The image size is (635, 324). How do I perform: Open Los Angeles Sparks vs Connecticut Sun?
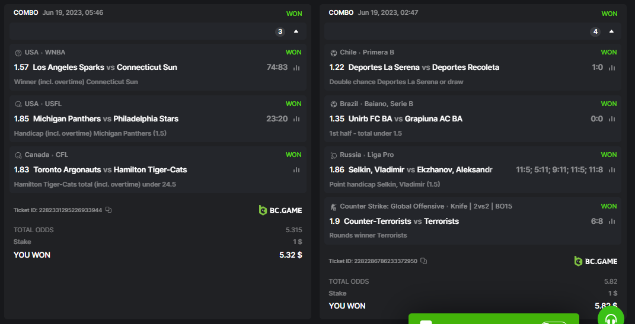(x=105, y=68)
